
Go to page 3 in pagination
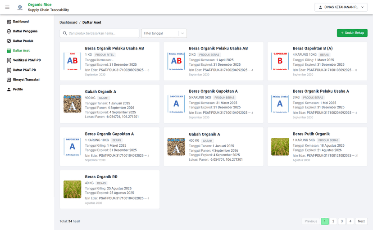click(342, 221)
